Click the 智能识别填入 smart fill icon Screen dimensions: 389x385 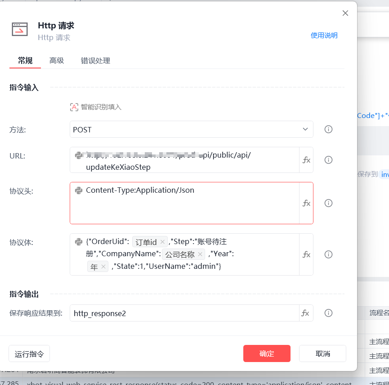pyautogui.click(x=74, y=107)
